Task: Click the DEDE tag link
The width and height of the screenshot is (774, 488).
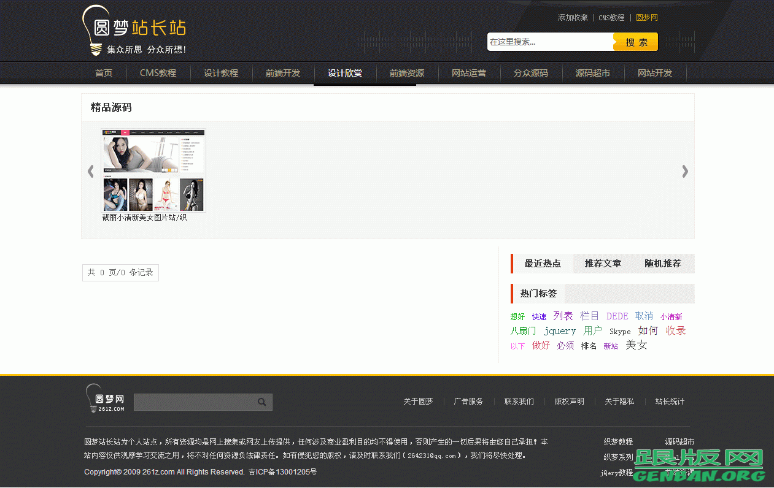Action: [617, 316]
